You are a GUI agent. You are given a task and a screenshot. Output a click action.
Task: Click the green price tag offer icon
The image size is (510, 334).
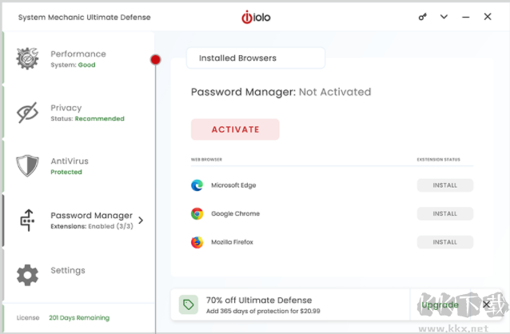188,304
